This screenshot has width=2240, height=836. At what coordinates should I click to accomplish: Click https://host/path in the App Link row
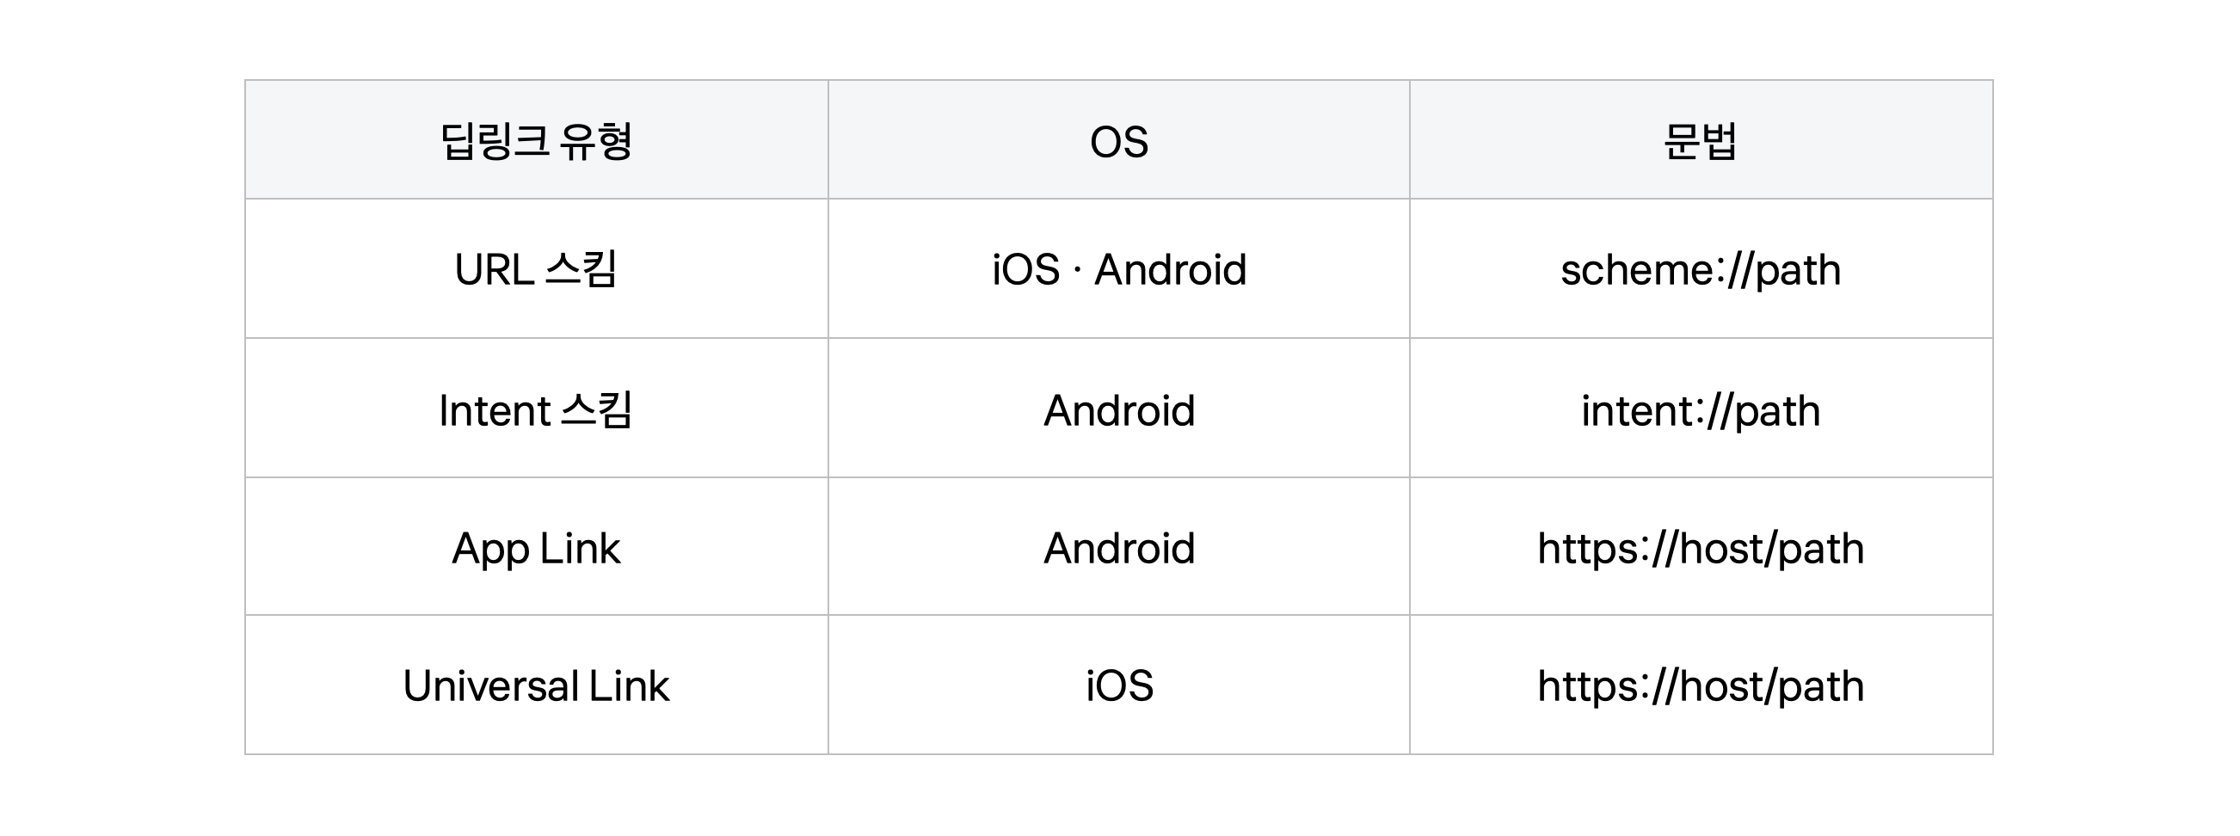point(1700,550)
